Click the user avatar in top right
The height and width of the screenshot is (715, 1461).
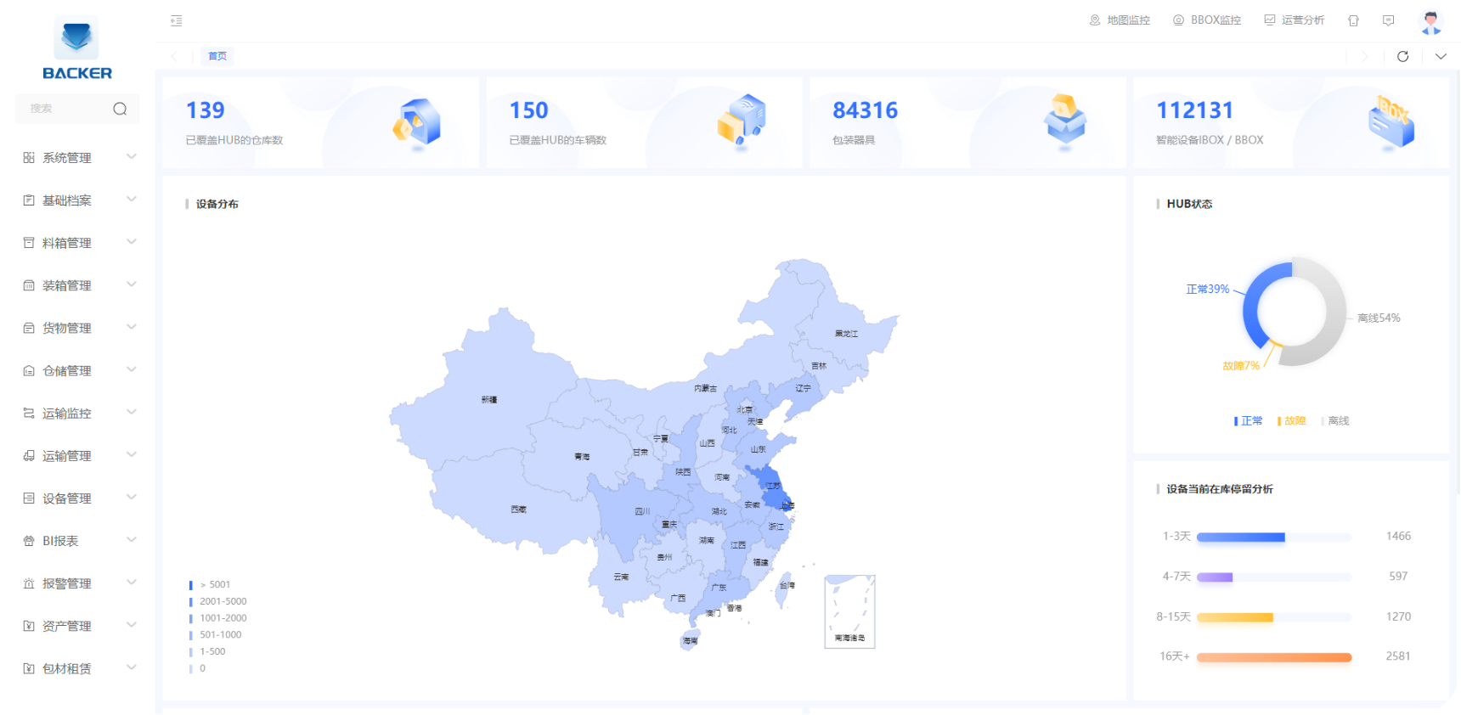[1430, 21]
